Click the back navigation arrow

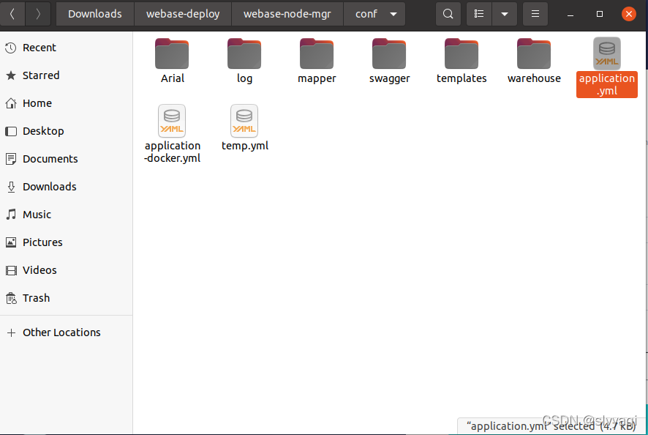coord(13,13)
